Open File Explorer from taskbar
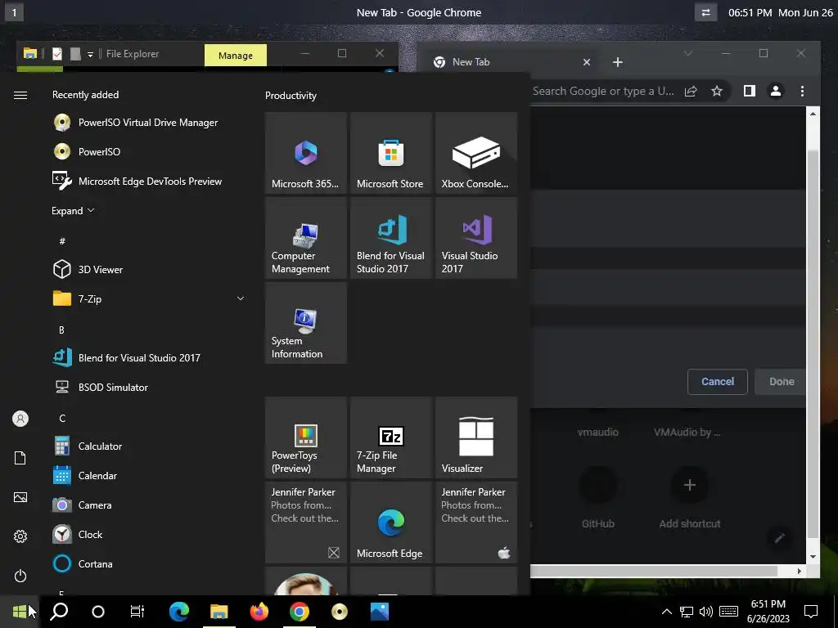This screenshot has width=838, height=628. [x=219, y=612]
